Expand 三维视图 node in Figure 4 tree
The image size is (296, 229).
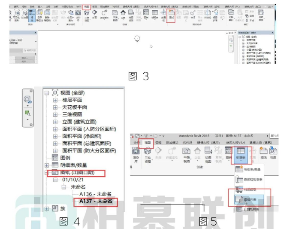point(55,115)
